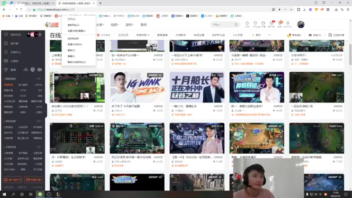Open the followed channels heart icon in header

255,23
